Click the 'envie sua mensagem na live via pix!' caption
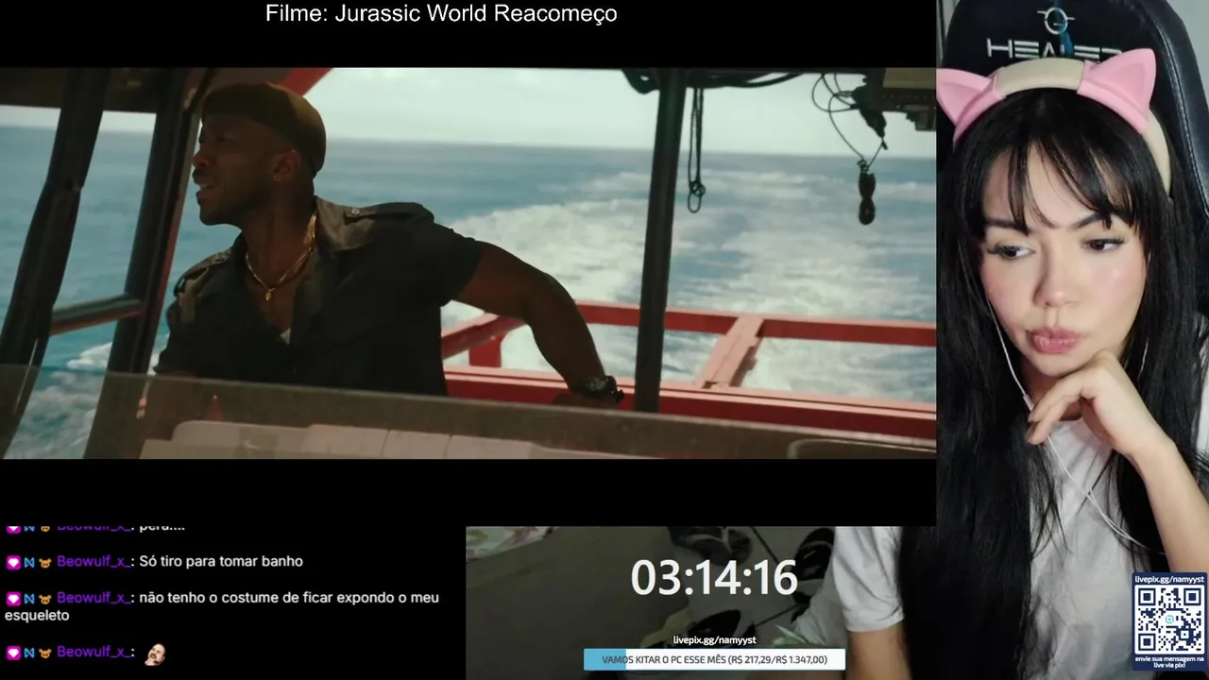Image resolution: width=1209 pixels, height=680 pixels. click(1169, 660)
